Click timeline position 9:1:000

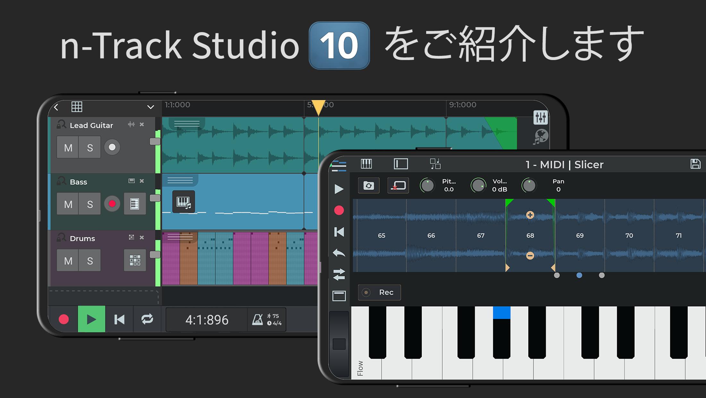[462, 105]
